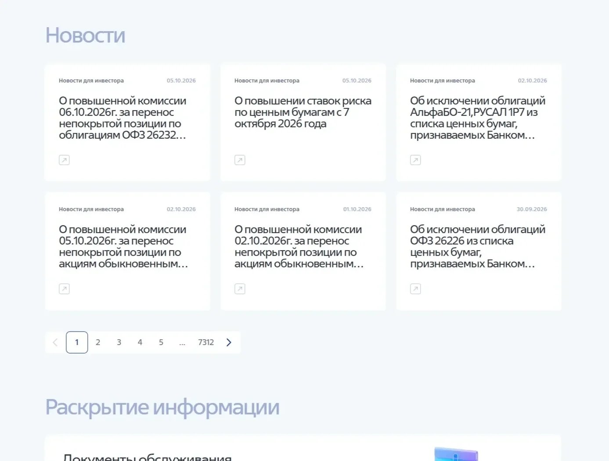Click the 'Новости' section heading
Image resolution: width=609 pixels, height=461 pixels.
86,35
